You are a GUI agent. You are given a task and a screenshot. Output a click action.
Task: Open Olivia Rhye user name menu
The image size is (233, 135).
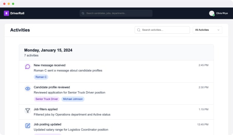[x=222, y=13]
